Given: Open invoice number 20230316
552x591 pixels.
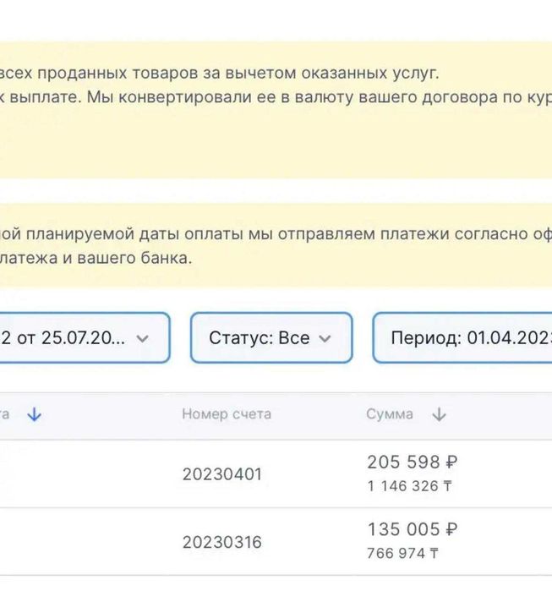Looking at the screenshot, I should [222, 542].
